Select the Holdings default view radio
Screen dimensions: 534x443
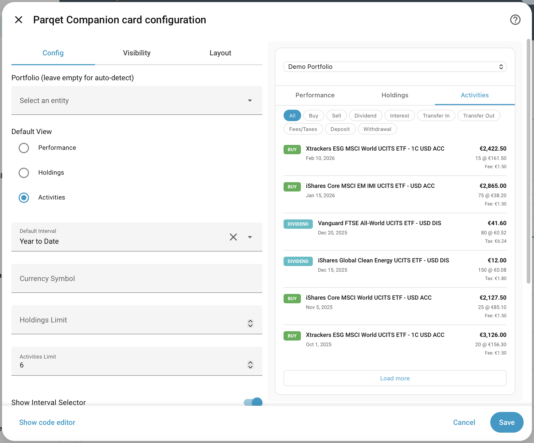coord(24,173)
